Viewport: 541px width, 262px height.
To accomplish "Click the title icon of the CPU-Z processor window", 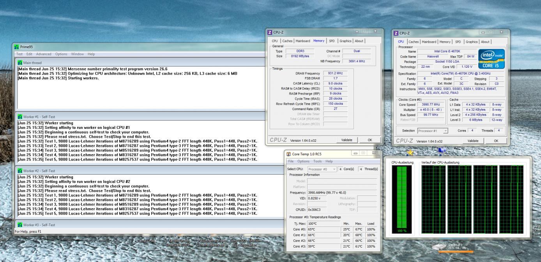I will 396,33.
